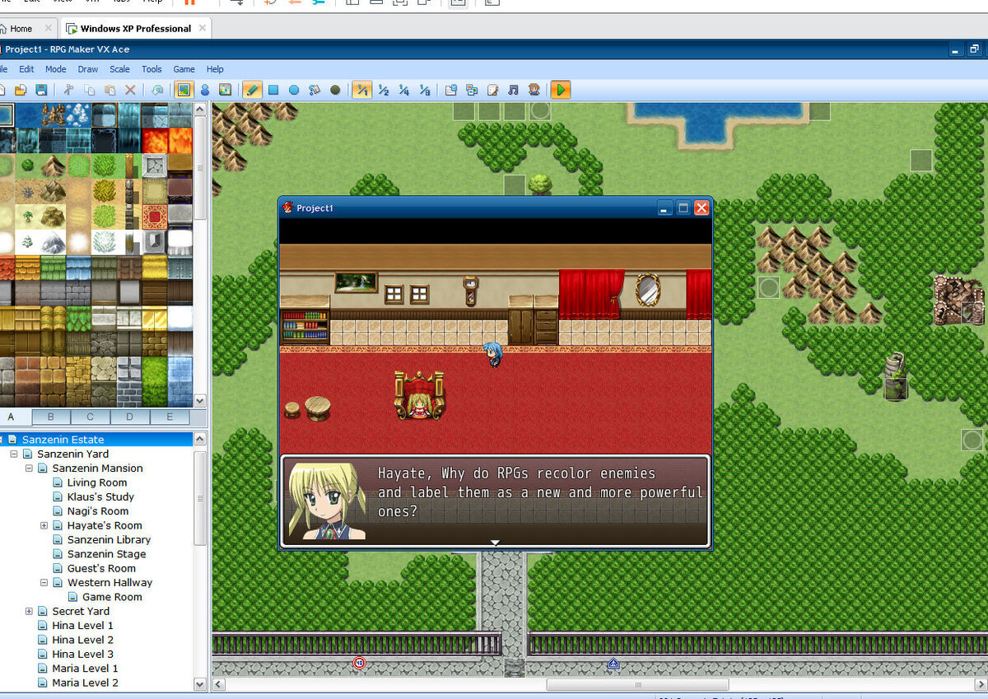Image resolution: width=988 pixels, height=699 pixels.
Task: Advance dialogue box in Project1 game window
Action: pyautogui.click(x=495, y=501)
